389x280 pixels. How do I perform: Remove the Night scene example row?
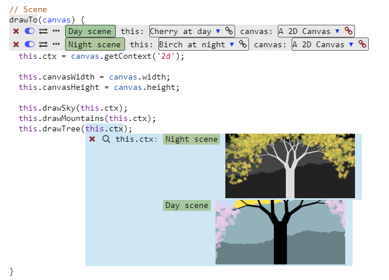[x=16, y=44]
